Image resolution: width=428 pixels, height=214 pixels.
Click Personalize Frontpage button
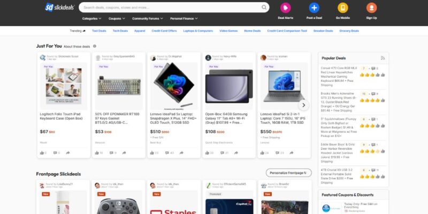point(288,173)
